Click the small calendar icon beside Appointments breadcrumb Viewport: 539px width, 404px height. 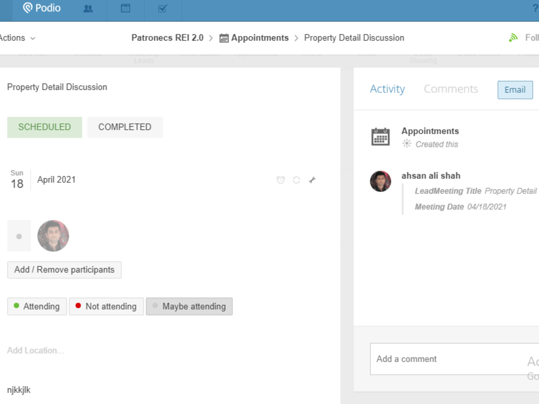(224, 38)
